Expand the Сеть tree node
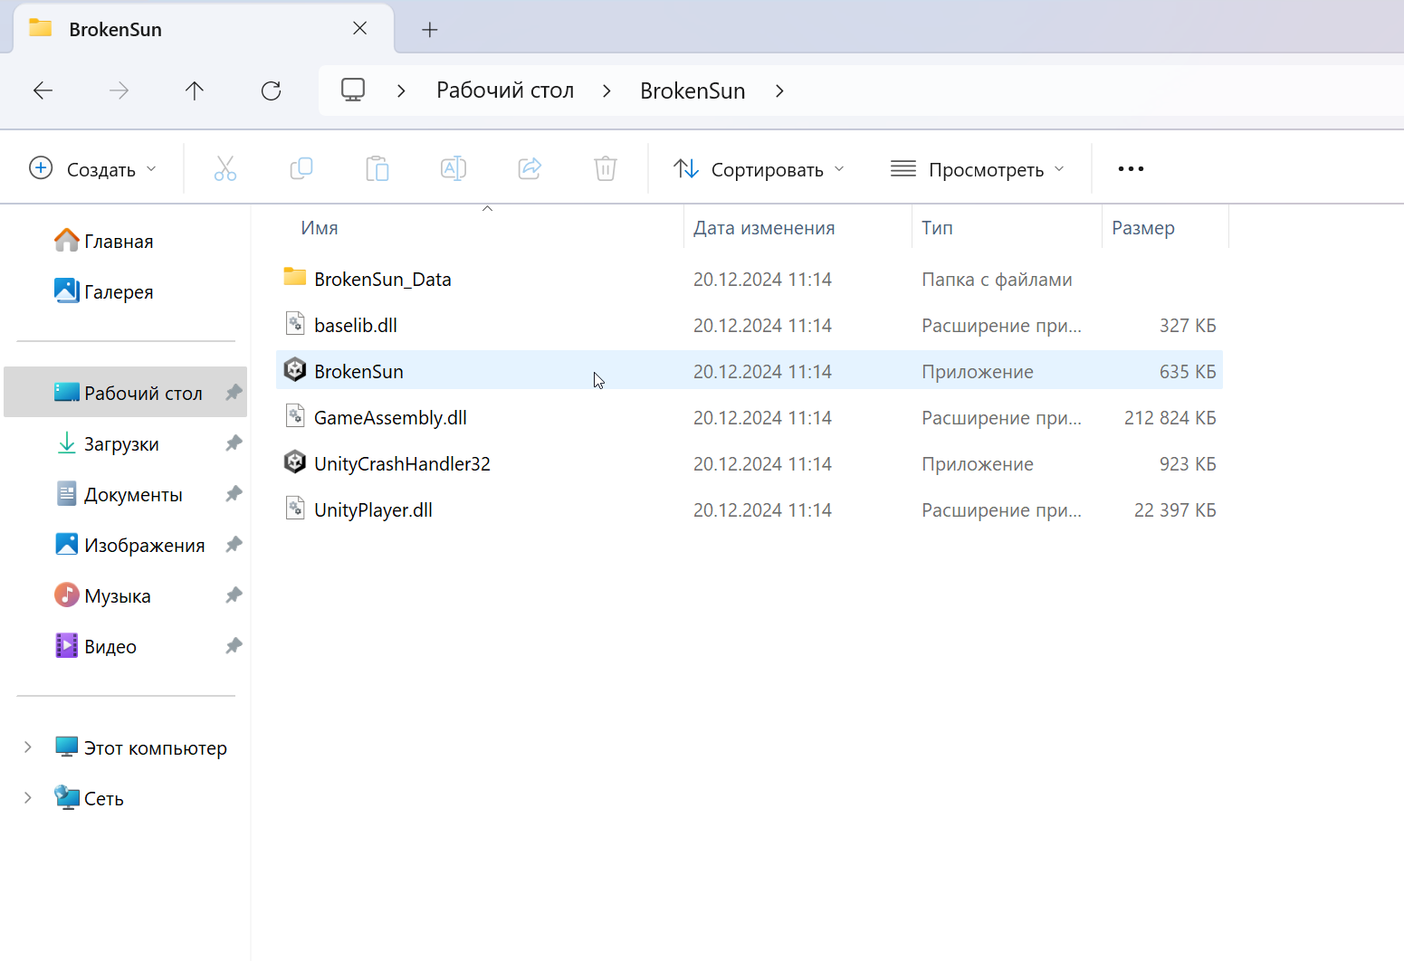Viewport: 1404px width, 961px height. coord(28,798)
